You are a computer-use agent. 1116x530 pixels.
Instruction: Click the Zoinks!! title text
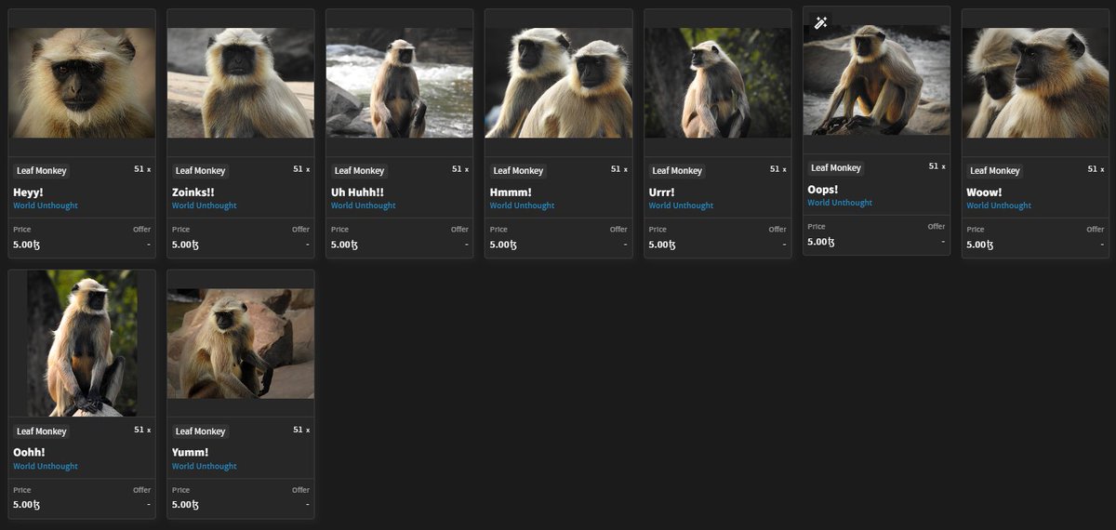click(x=193, y=192)
